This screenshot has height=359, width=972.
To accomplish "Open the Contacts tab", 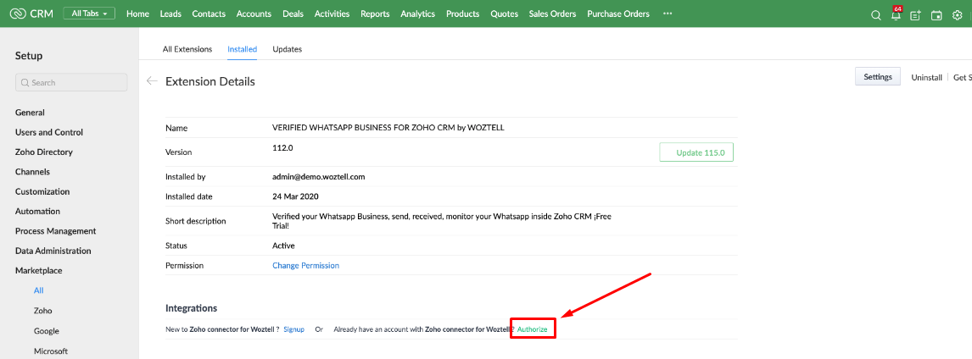I will pos(209,14).
